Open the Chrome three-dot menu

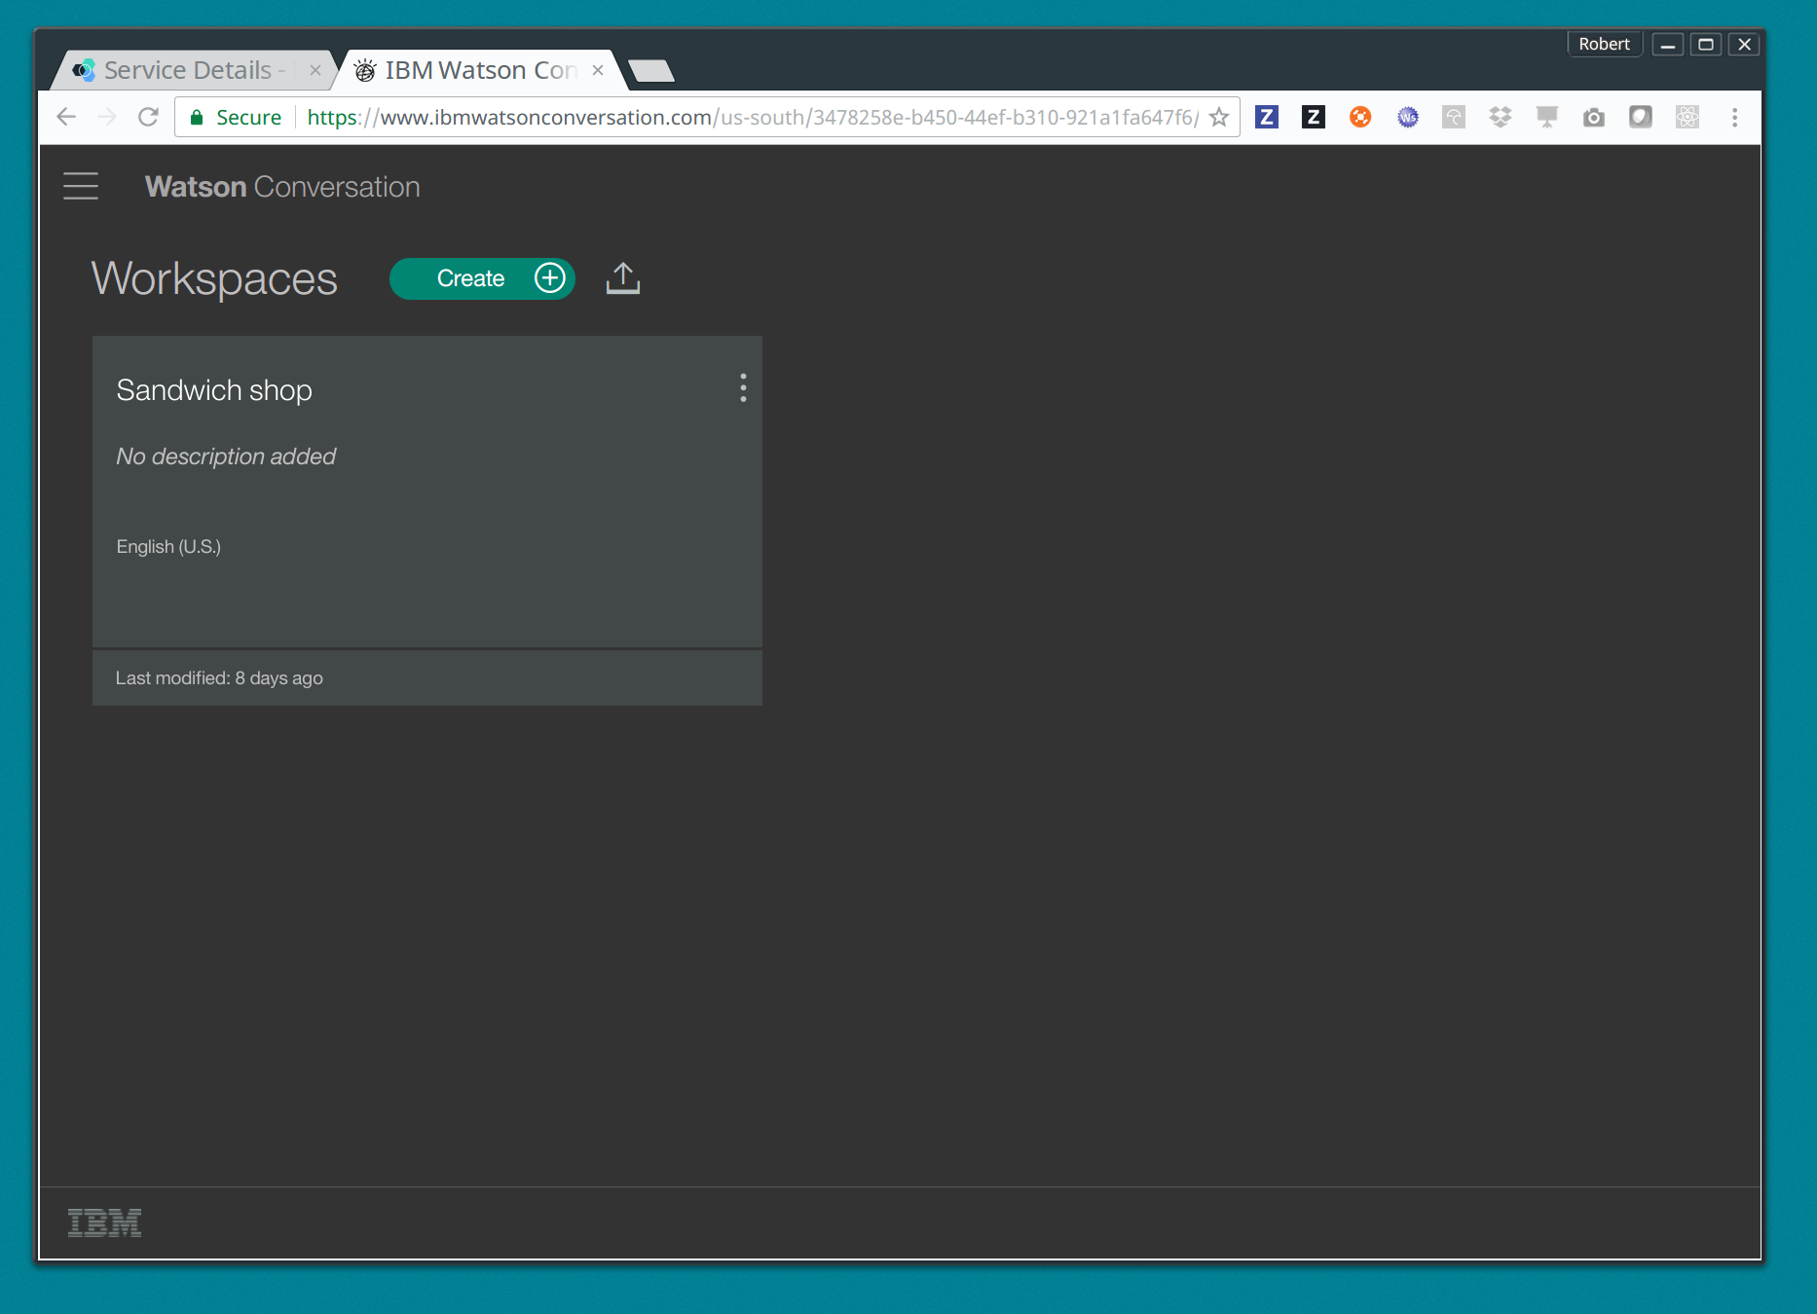tap(1734, 118)
